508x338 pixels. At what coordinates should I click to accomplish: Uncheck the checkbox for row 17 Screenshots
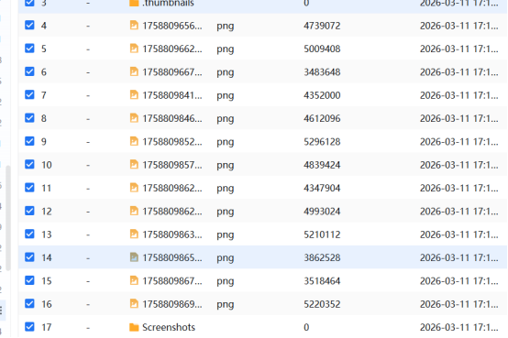click(x=29, y=327)
